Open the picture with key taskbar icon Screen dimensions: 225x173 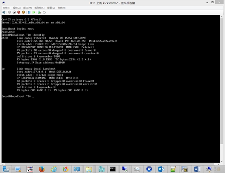pos(184,169)
